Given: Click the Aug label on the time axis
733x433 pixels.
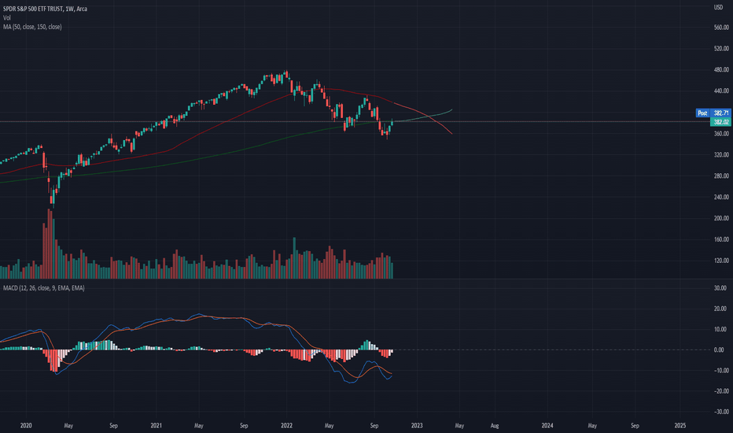Looking at the screenshot, I should 495,425.
